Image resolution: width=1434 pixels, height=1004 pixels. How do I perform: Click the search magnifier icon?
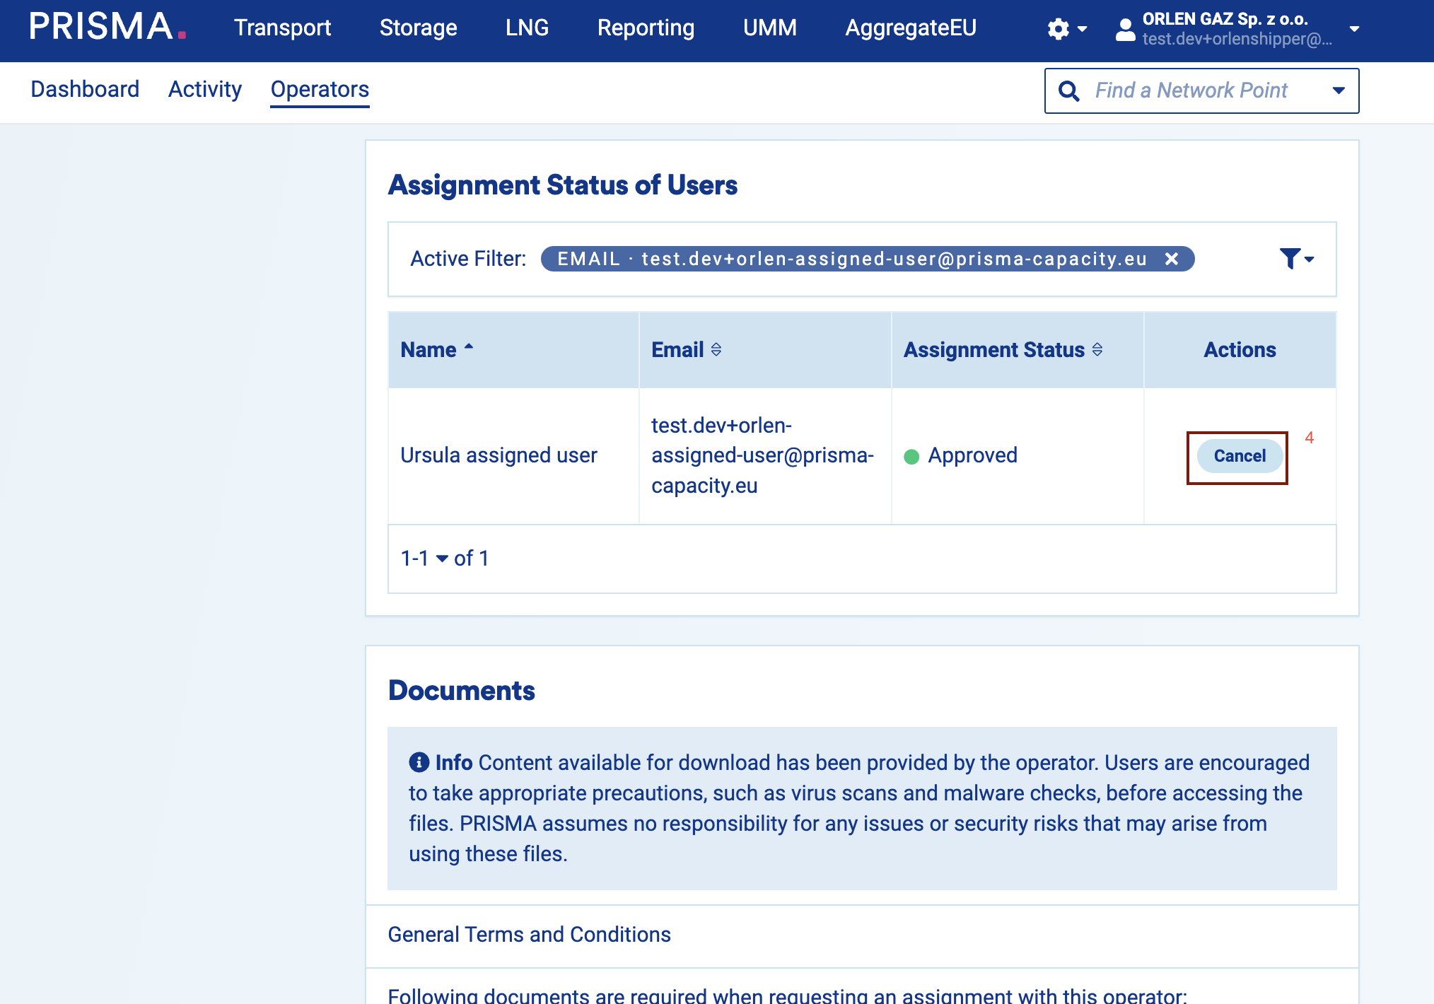[x=1068, y=91]
